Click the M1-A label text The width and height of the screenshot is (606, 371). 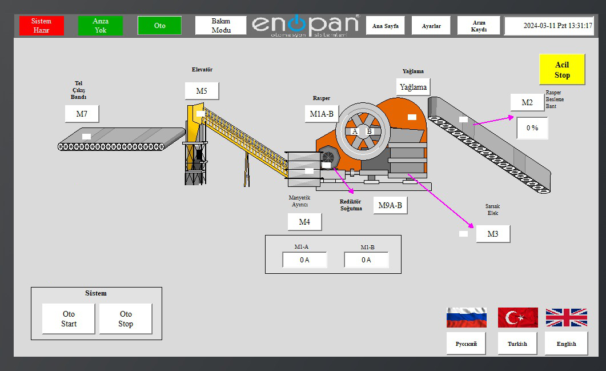tap(302, 247)
